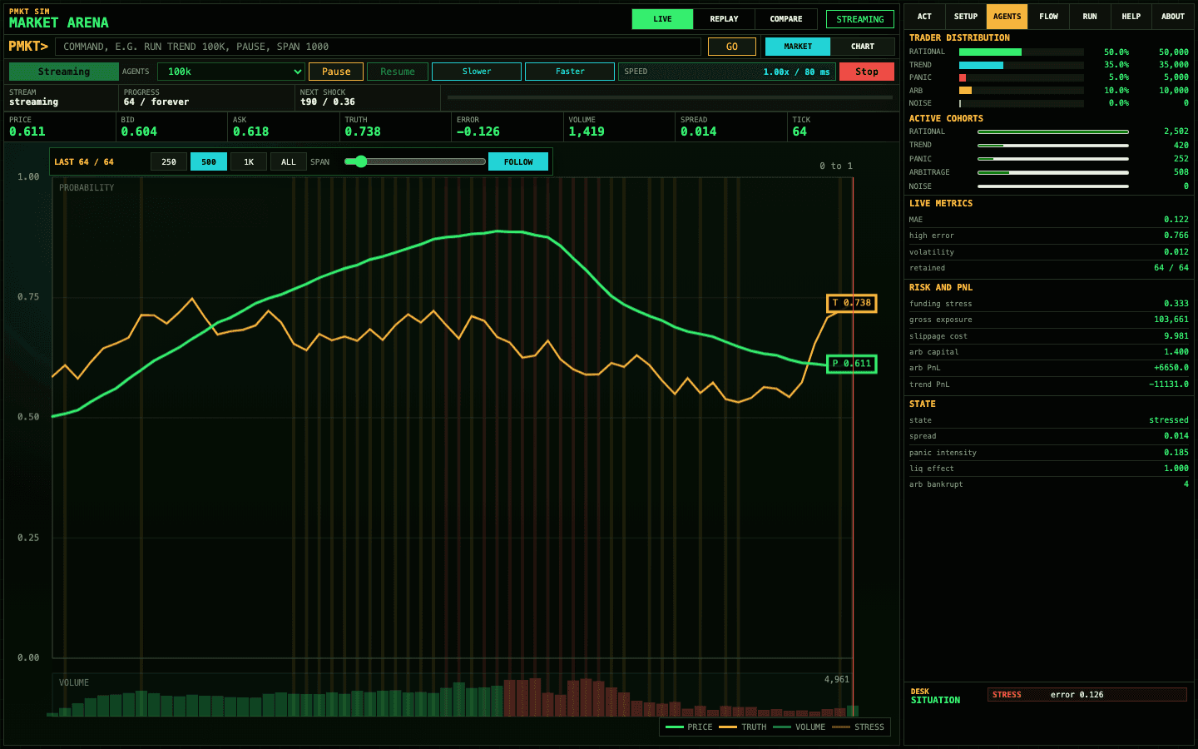1198x749 pixels.
Task: Open the agents count 100k dropdown
Action: click(x=232, y=72)
